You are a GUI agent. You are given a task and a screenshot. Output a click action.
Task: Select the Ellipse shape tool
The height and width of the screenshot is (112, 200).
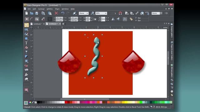point(26,39)
